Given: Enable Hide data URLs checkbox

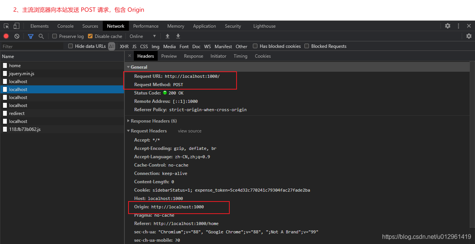Looking at the screenshot, I should 71,46.
